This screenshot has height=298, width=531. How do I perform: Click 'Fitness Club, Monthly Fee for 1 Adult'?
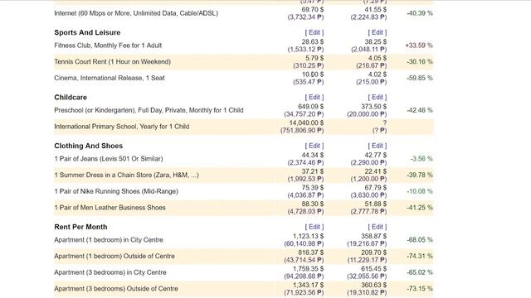108,46
